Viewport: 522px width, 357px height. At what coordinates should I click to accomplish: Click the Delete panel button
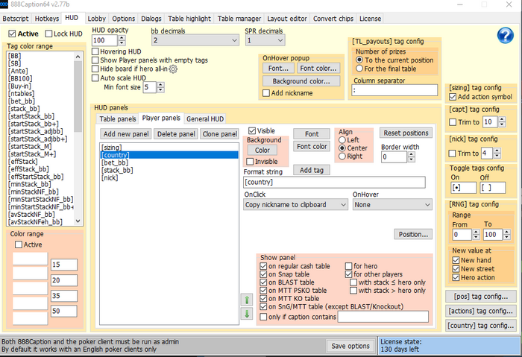point(176,133)
